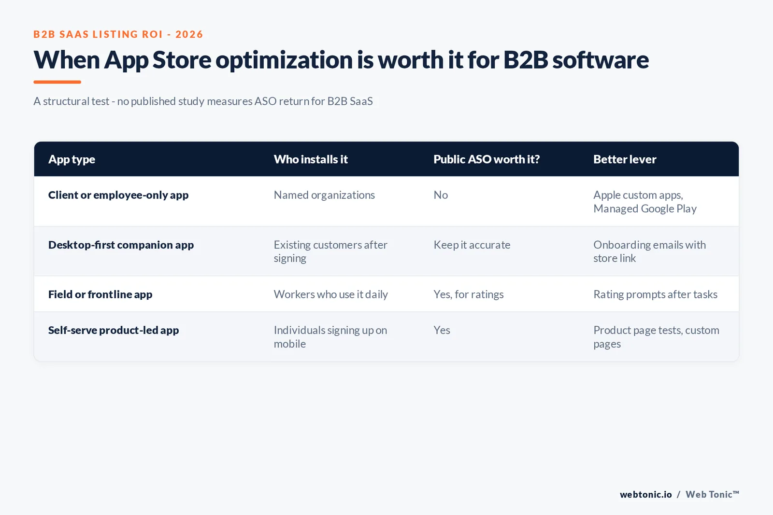Select the 'Public ASO worth it?' header
773x515 pixels.
pos(487,159)
